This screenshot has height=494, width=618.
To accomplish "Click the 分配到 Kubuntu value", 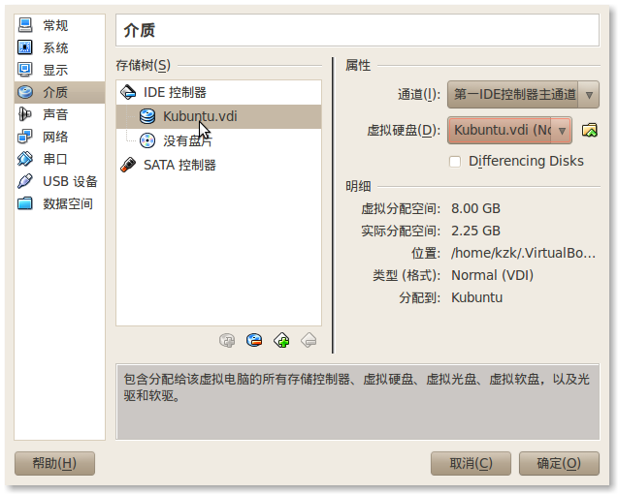I will point(477,297).
